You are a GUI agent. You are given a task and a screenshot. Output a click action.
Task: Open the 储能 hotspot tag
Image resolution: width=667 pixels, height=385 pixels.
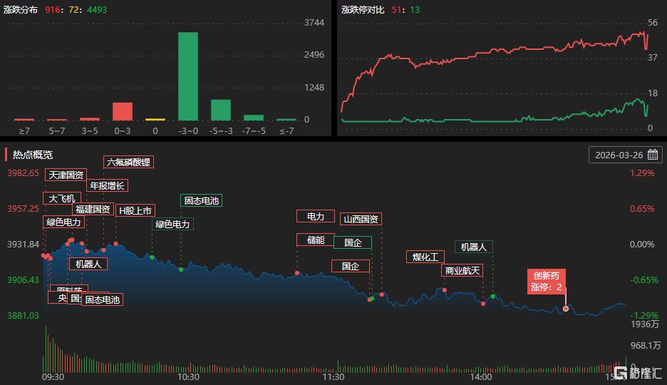[316, 240]
